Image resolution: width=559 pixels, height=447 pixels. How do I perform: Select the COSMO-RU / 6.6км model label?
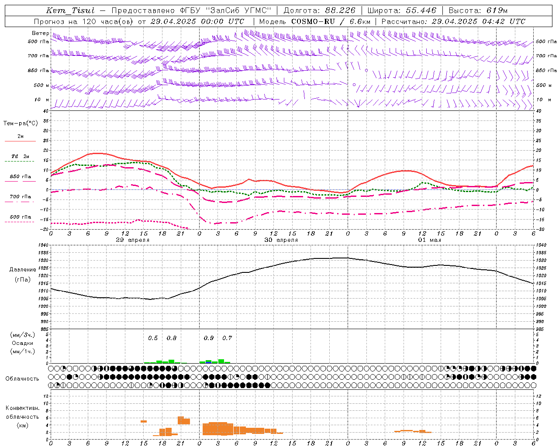331,21
